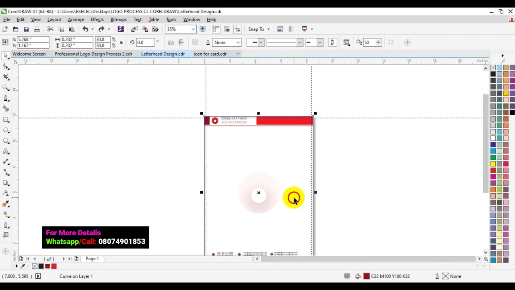Viewport: 515px width, 290px height.
Task: Open the zoom level dropdown showing 35%
Action: (193, 29)
